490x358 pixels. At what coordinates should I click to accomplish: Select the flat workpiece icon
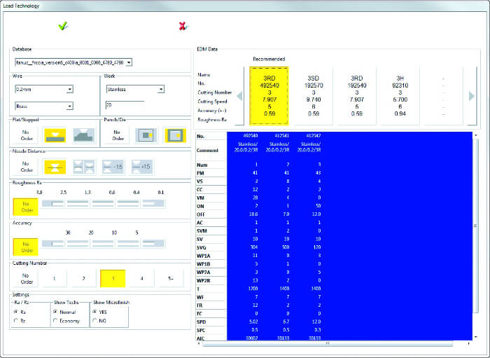(x=55, y=135)
